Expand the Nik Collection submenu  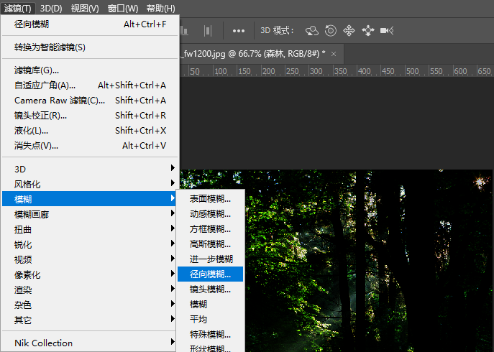coord(89,343)
